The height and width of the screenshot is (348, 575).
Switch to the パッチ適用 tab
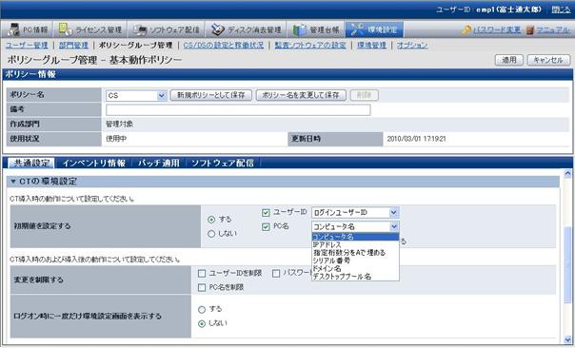pos(159,163)
